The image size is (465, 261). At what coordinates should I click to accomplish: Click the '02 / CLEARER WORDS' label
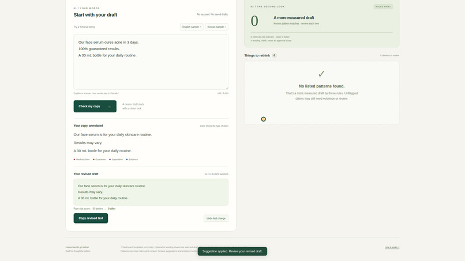(x=216, y=174)
